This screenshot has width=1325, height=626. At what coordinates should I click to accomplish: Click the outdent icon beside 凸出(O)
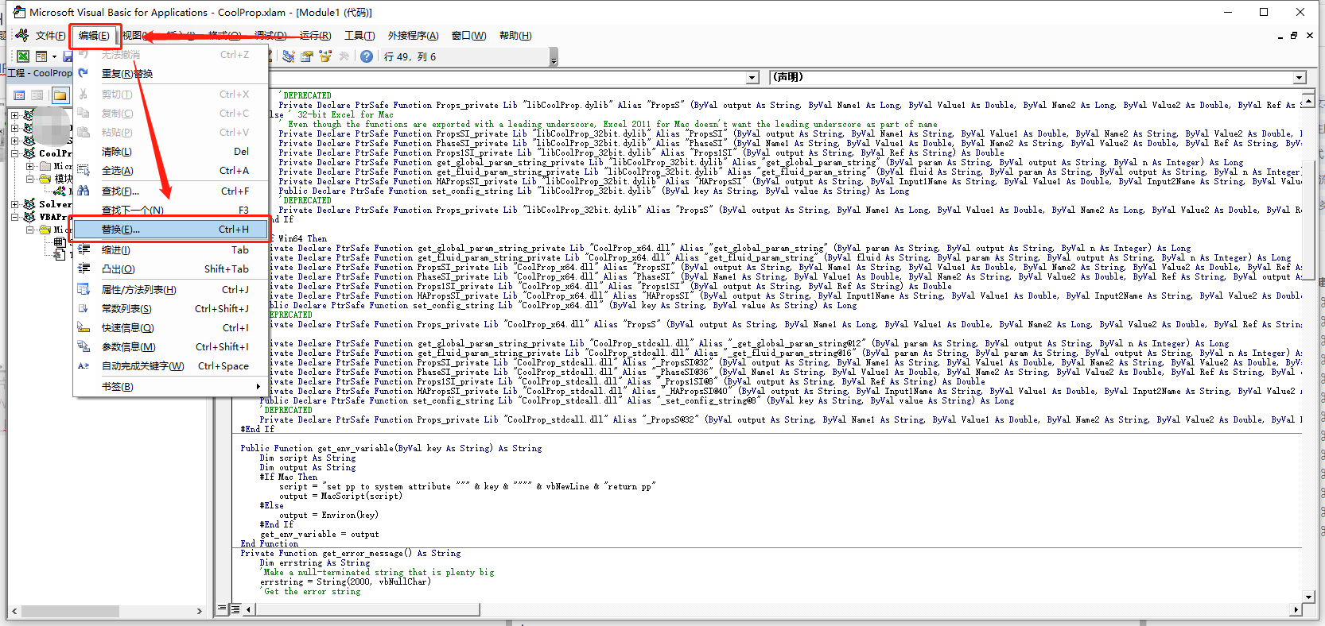tap(84, 269)
